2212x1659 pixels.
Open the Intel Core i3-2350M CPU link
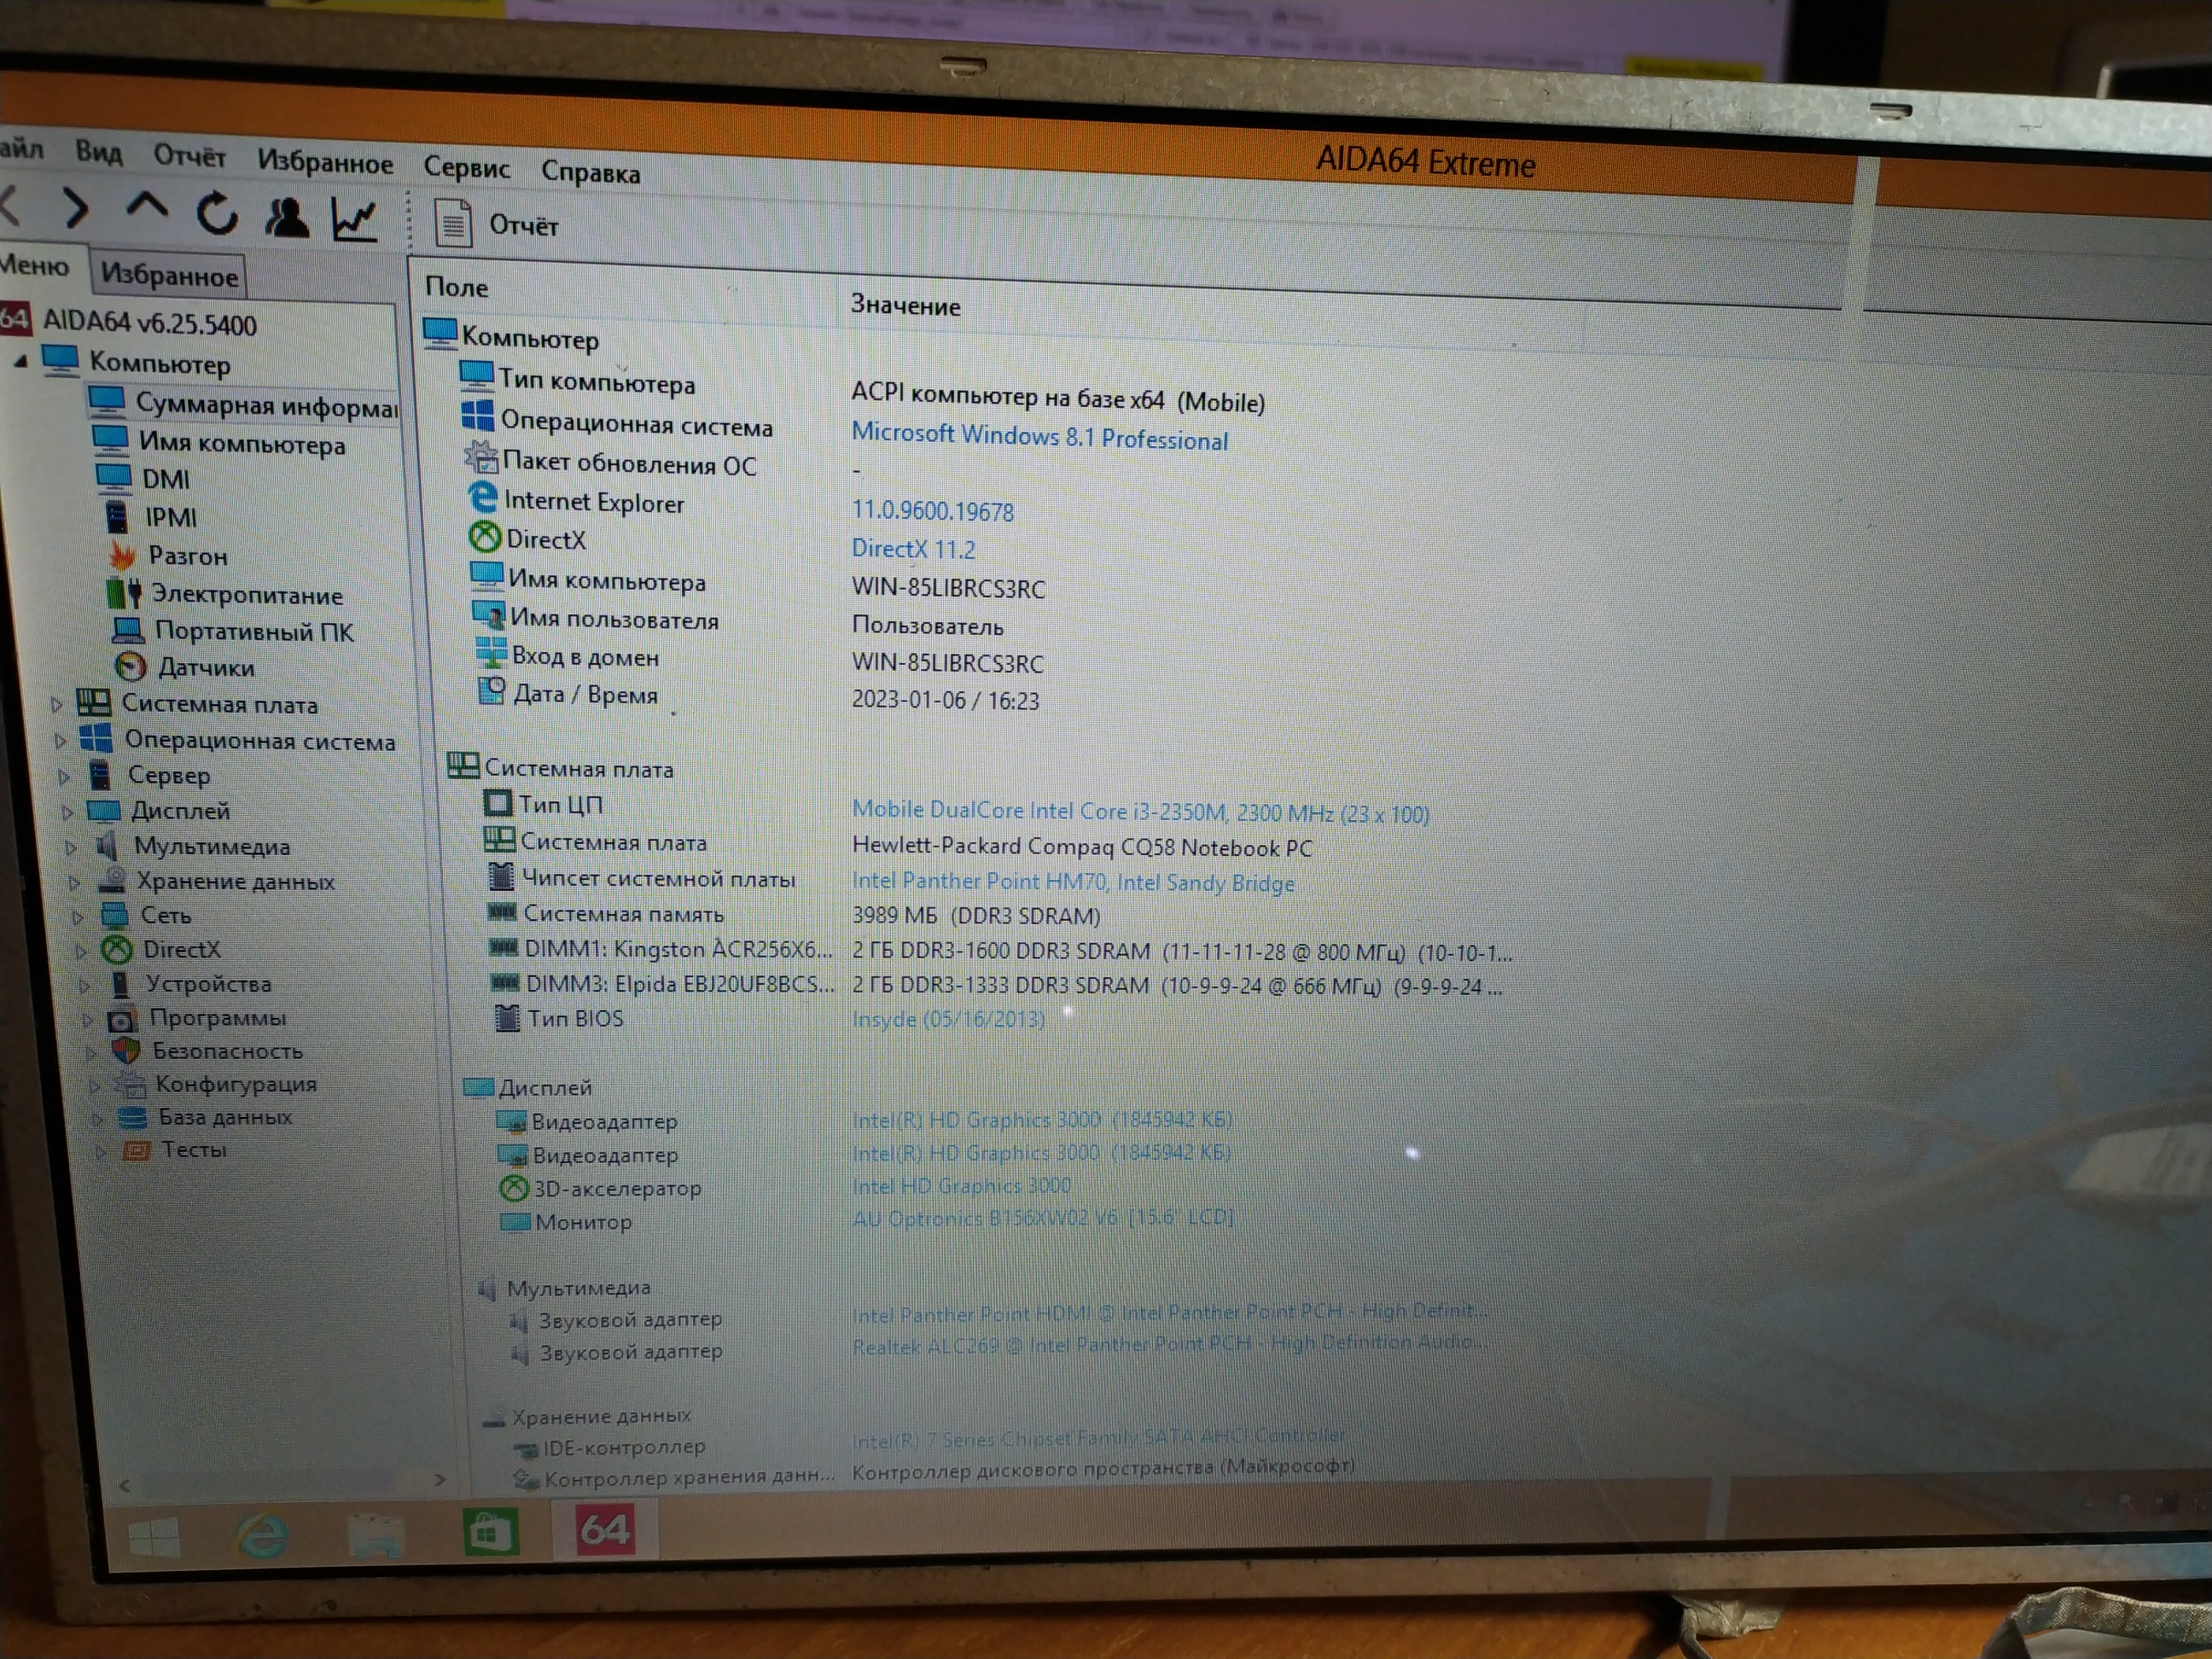1140,811
